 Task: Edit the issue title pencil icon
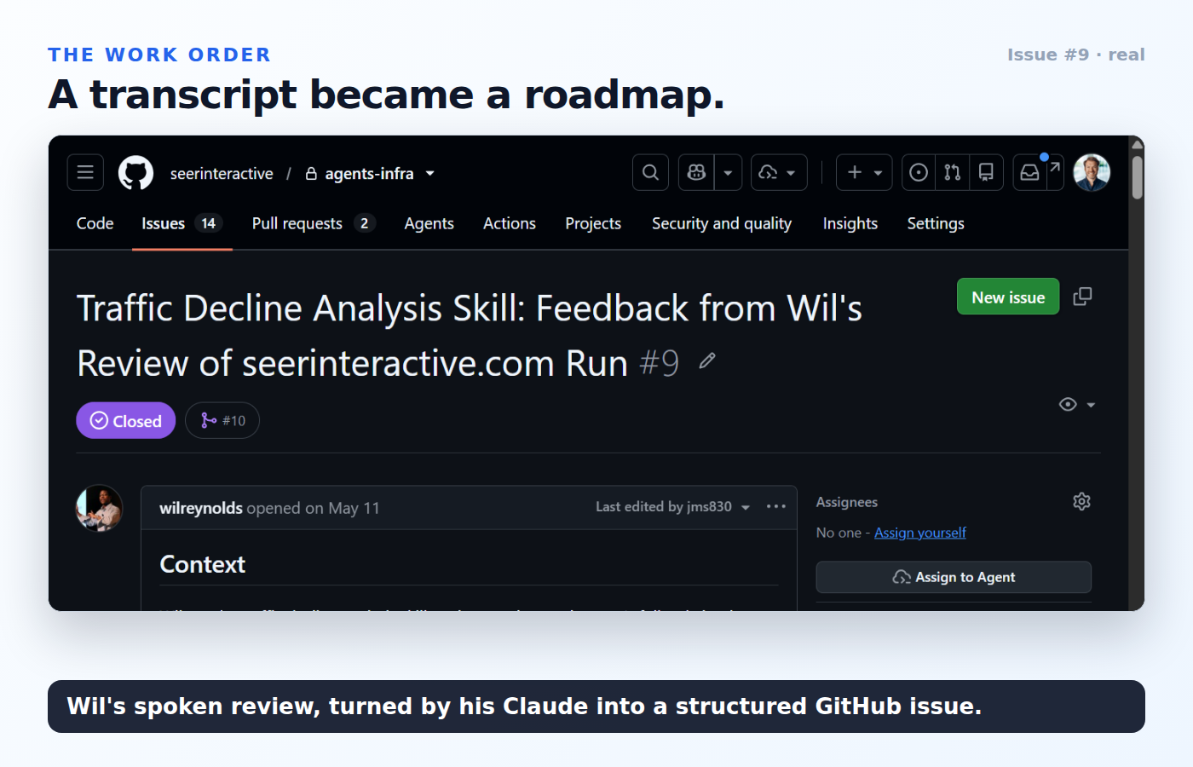[x=706, y=361]
